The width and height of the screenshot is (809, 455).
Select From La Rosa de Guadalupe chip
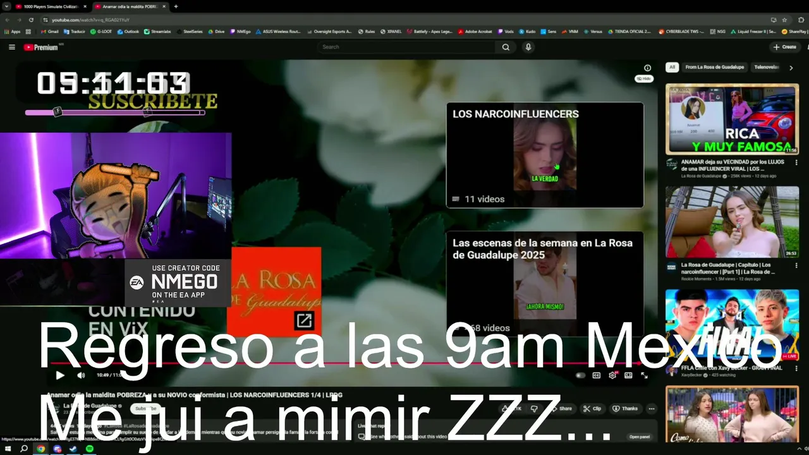(x=715, y=67)
